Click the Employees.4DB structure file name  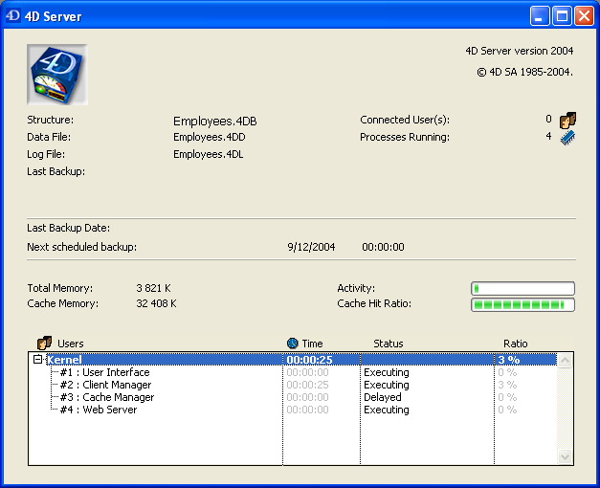[214, 122]
